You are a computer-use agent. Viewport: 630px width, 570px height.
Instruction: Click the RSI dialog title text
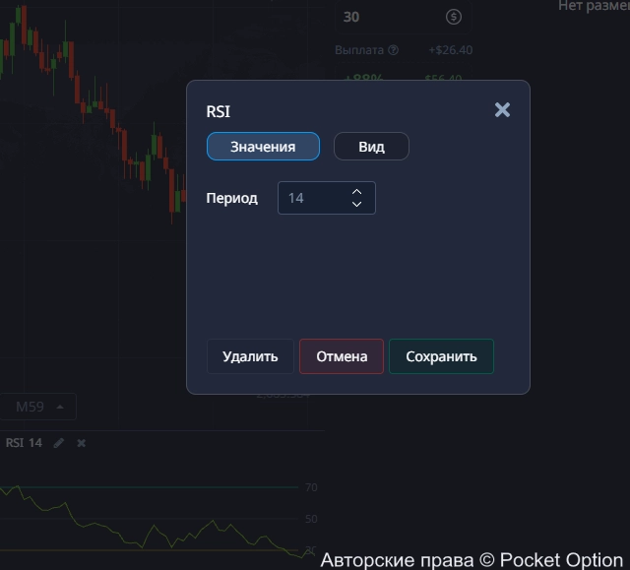(x=218, y=112)
